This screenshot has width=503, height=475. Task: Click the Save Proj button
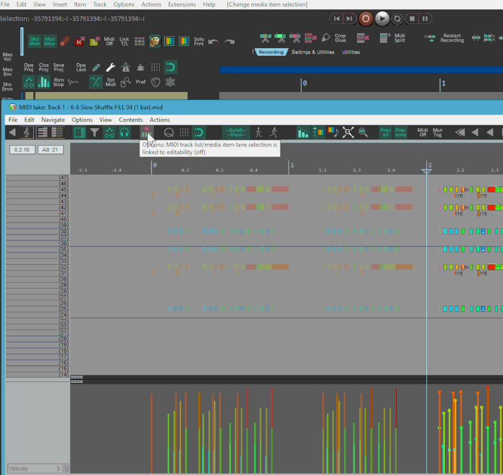[x=59, y=67]
